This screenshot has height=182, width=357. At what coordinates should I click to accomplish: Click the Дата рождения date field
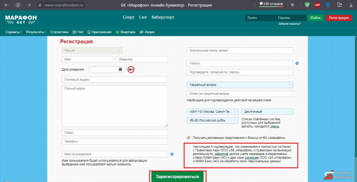click(x=107, y=70)
